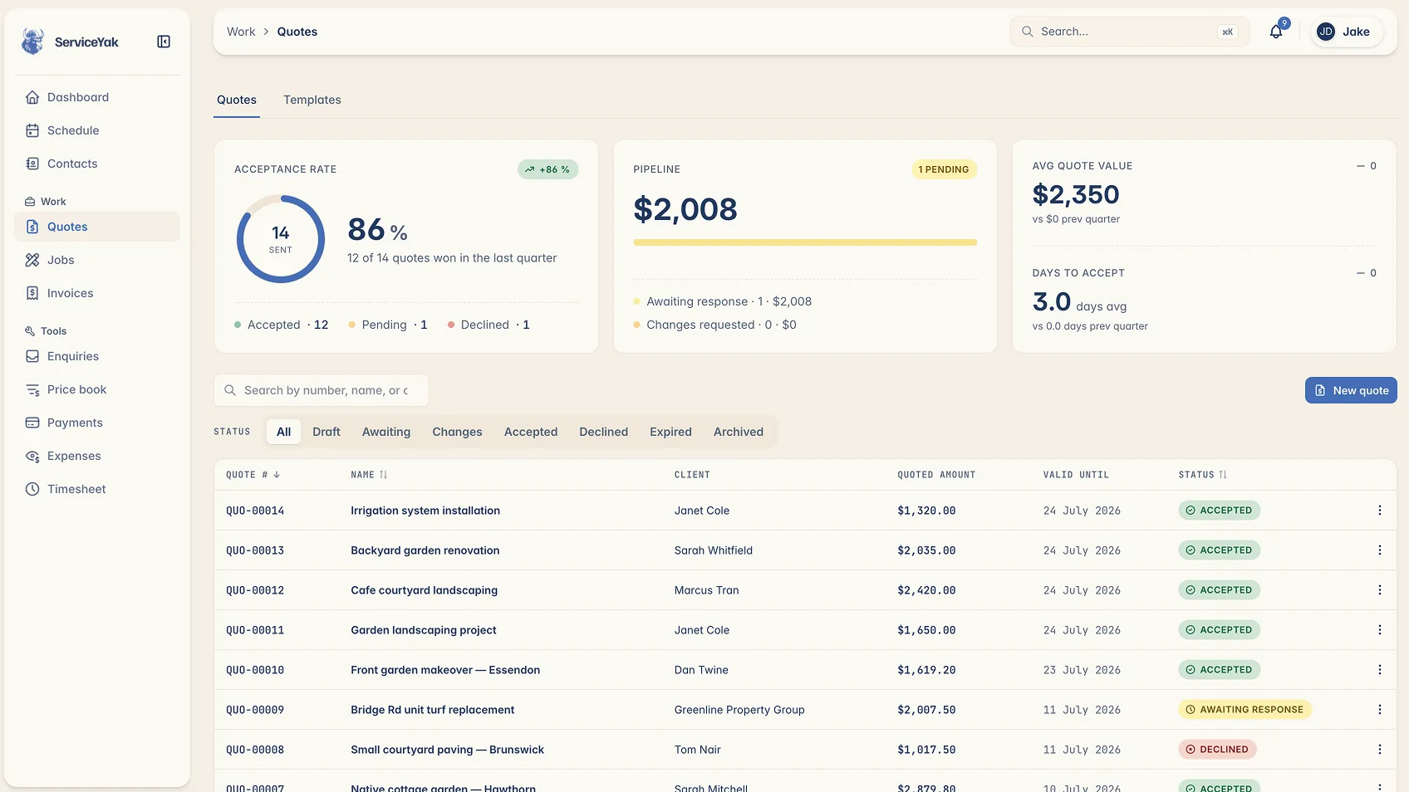This screenshot has height=792, width=1409.
Task: Click the top Search field
Action: 1129,32
